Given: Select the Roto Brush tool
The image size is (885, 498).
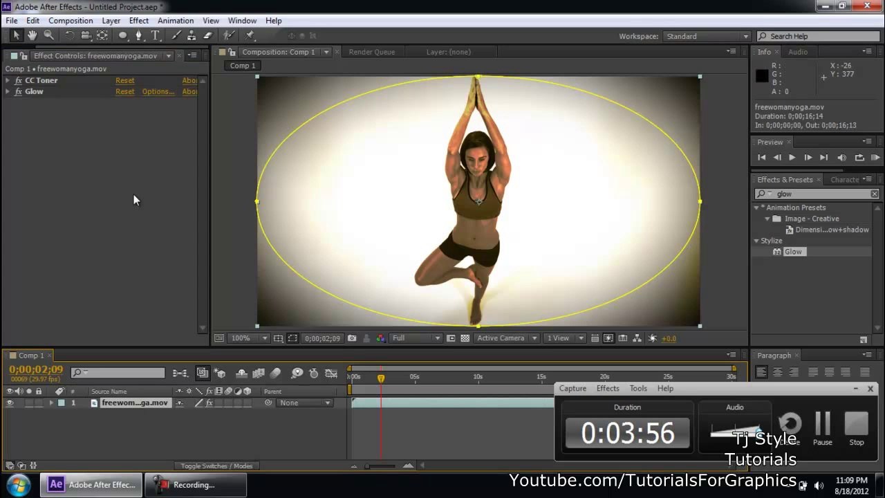Looking at the screenshot, I should 229,35.
